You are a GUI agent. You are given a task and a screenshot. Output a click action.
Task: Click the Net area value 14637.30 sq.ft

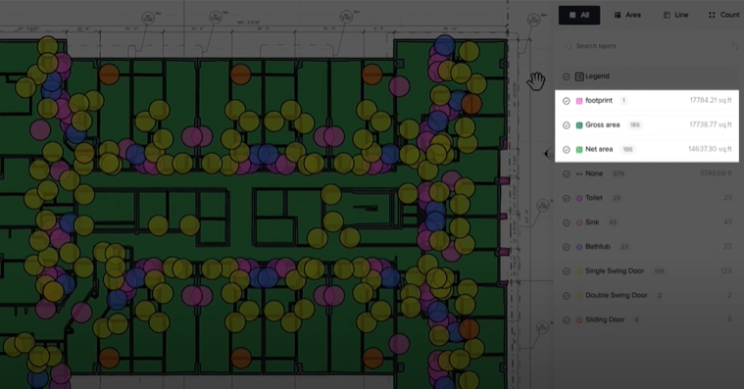[710, 149]
